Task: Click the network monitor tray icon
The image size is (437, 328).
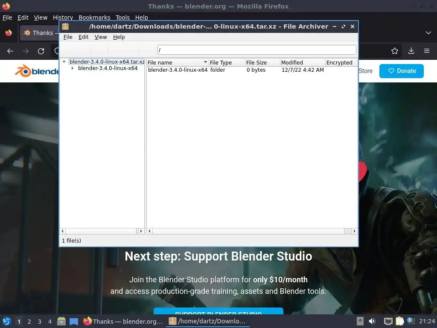Action: (x=388, y=321)
